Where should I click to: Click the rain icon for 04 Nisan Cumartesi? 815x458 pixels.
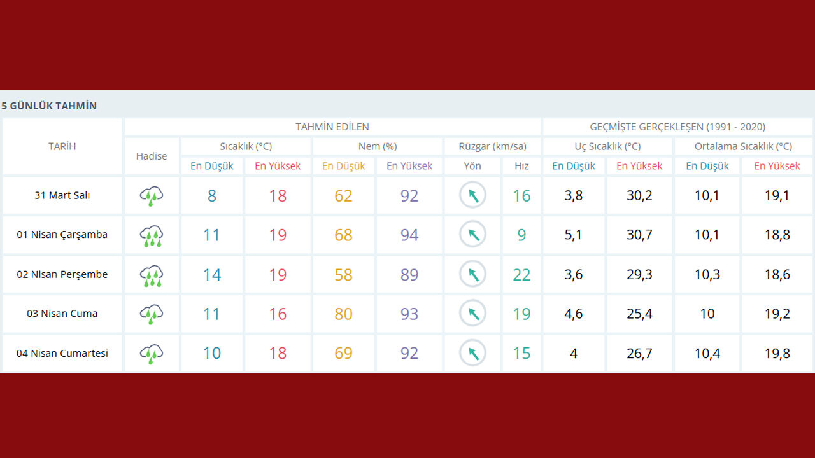[152, 354]
